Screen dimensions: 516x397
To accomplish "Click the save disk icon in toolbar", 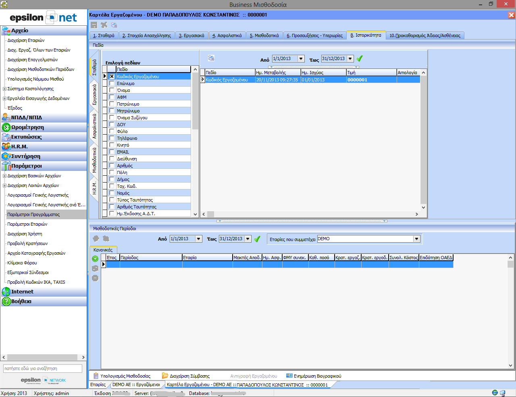I will click(x=94, y=25).
